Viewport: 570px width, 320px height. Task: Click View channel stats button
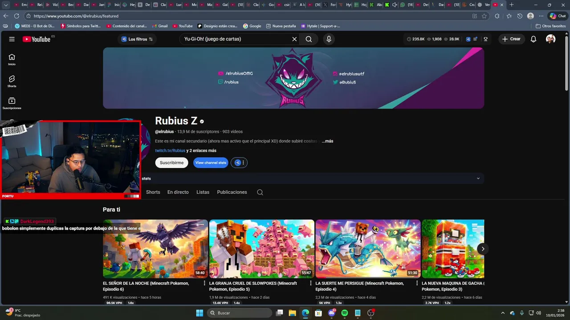(x=211, y=163)
